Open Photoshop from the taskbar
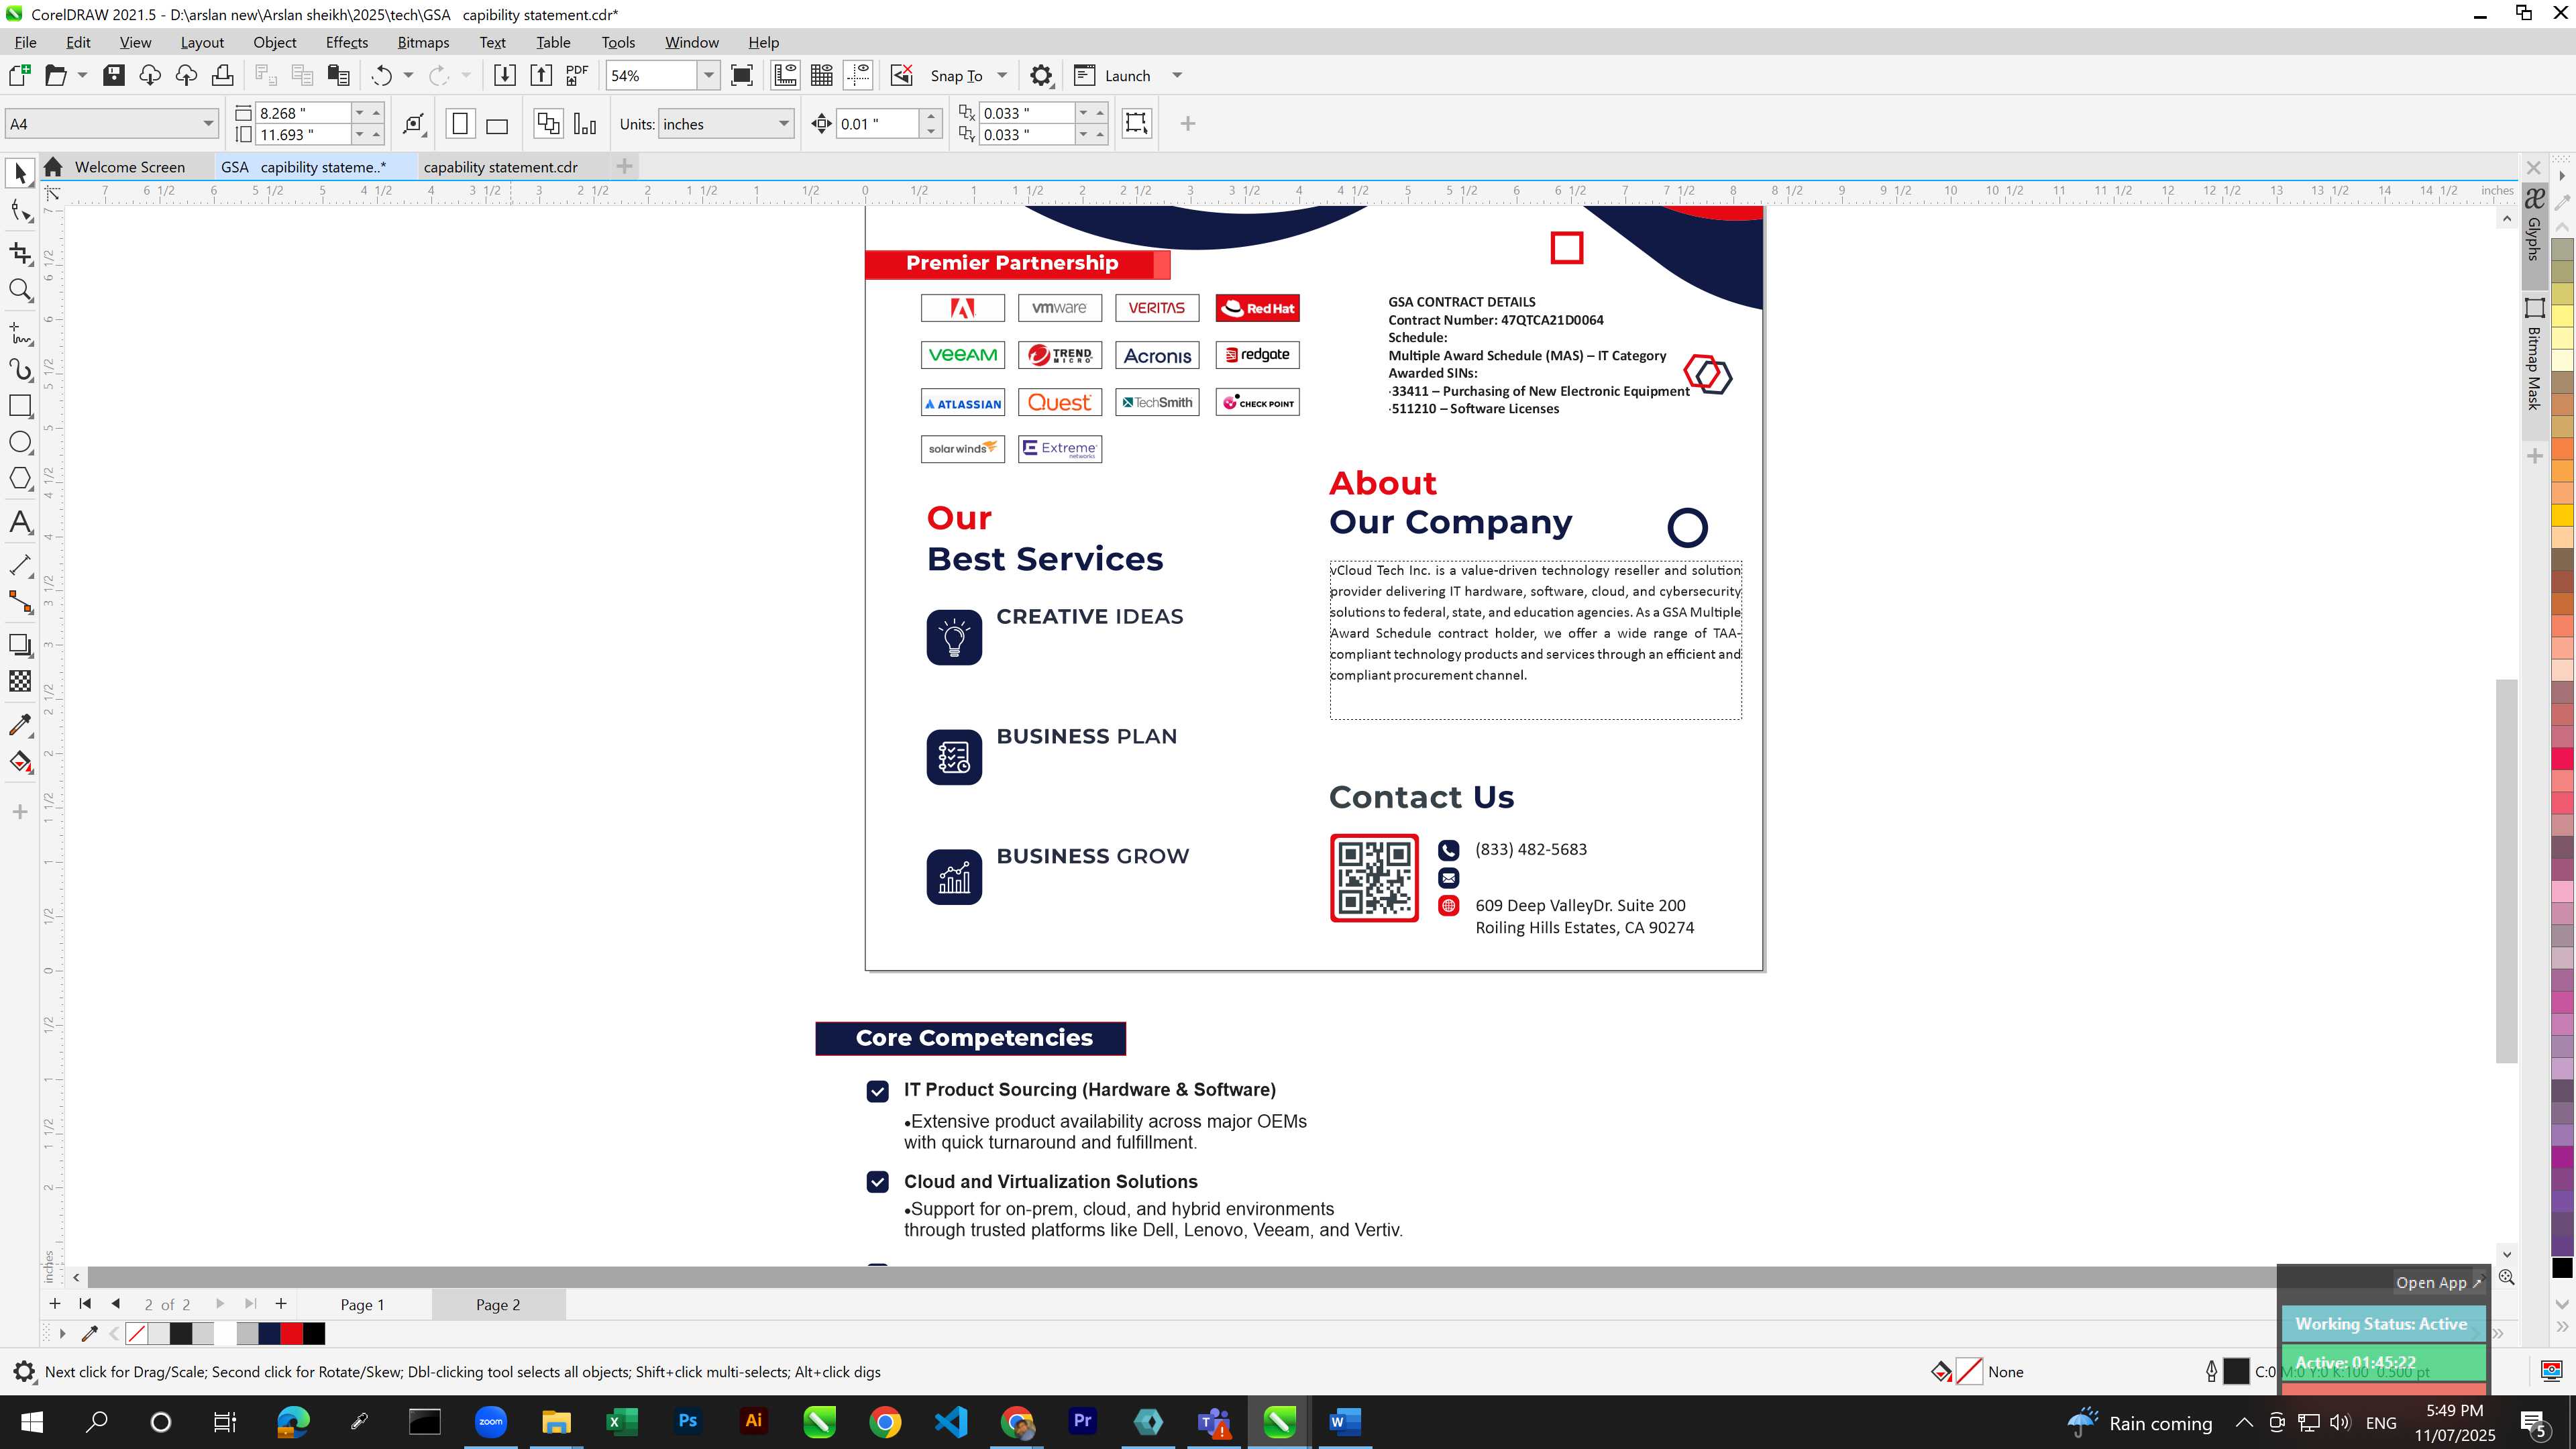The width and height of the screenshot is (2576, 1449). point(687,1421)
